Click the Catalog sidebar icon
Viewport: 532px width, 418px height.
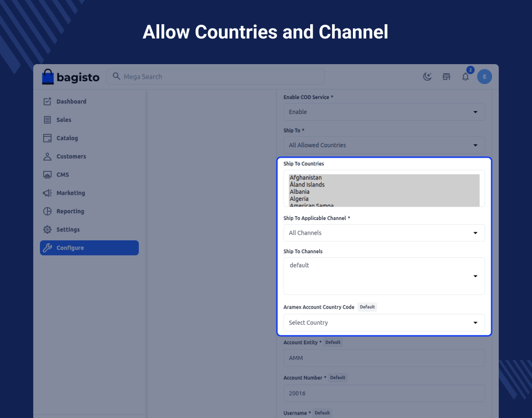click(x=47, y=138)
